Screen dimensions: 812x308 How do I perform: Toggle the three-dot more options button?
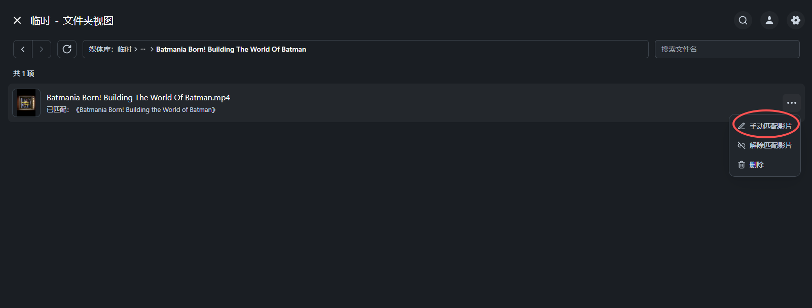coord(792,103)
